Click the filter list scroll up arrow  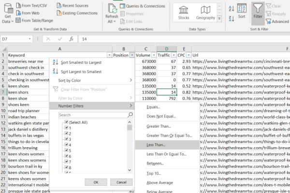(130, 122)
